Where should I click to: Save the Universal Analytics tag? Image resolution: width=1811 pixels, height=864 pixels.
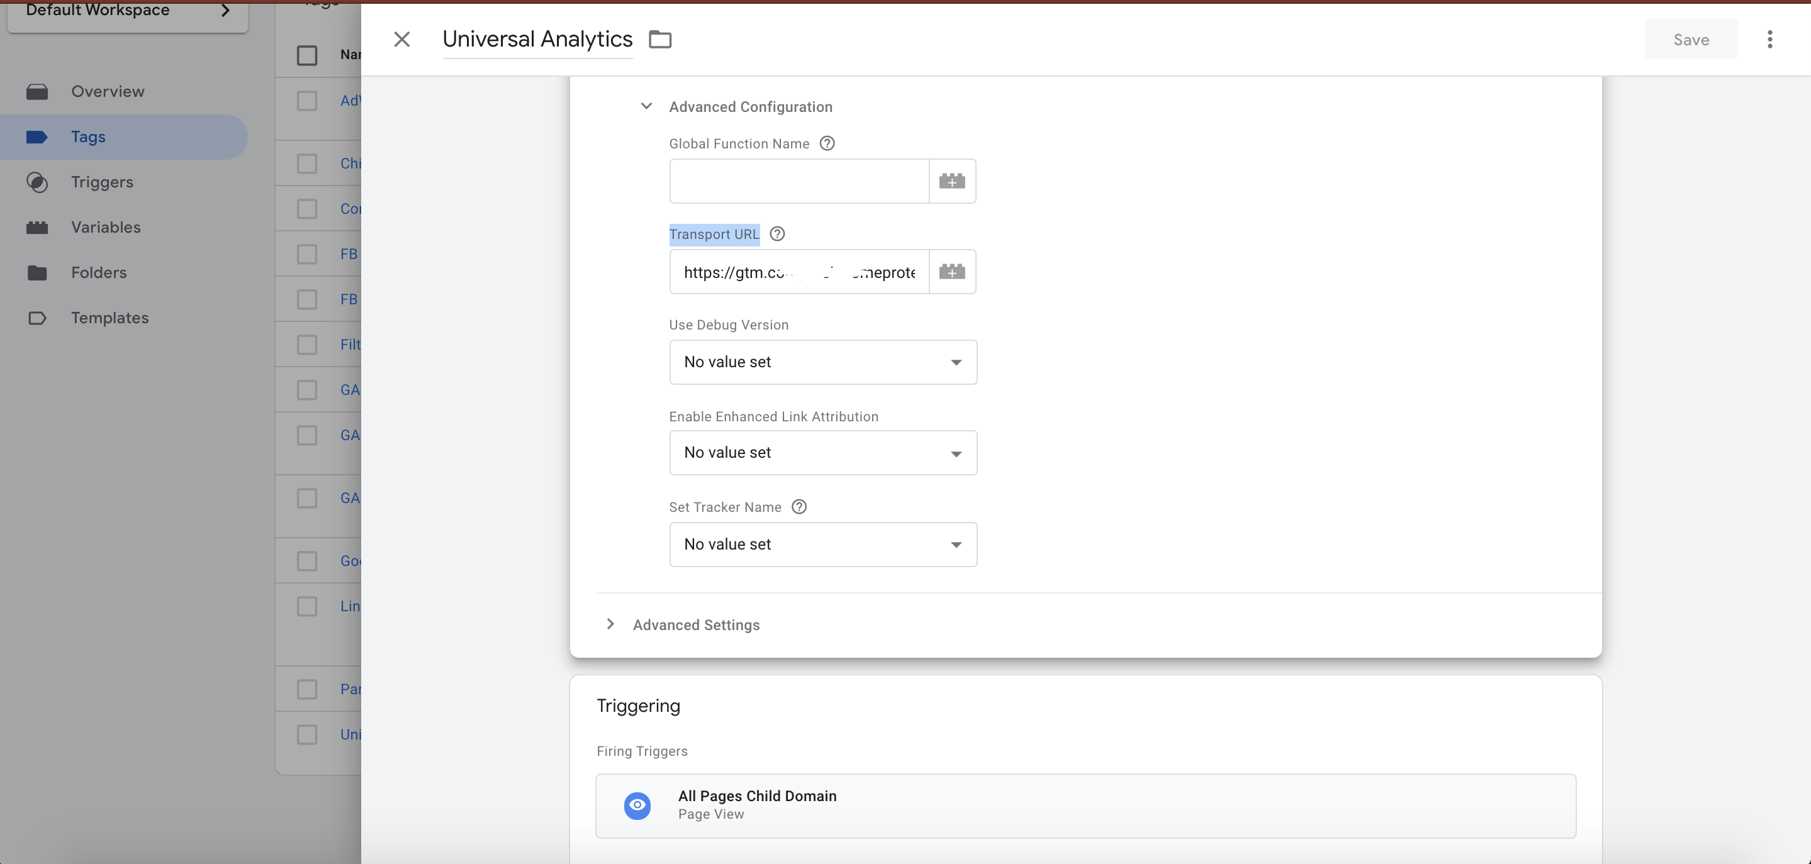1690,40
